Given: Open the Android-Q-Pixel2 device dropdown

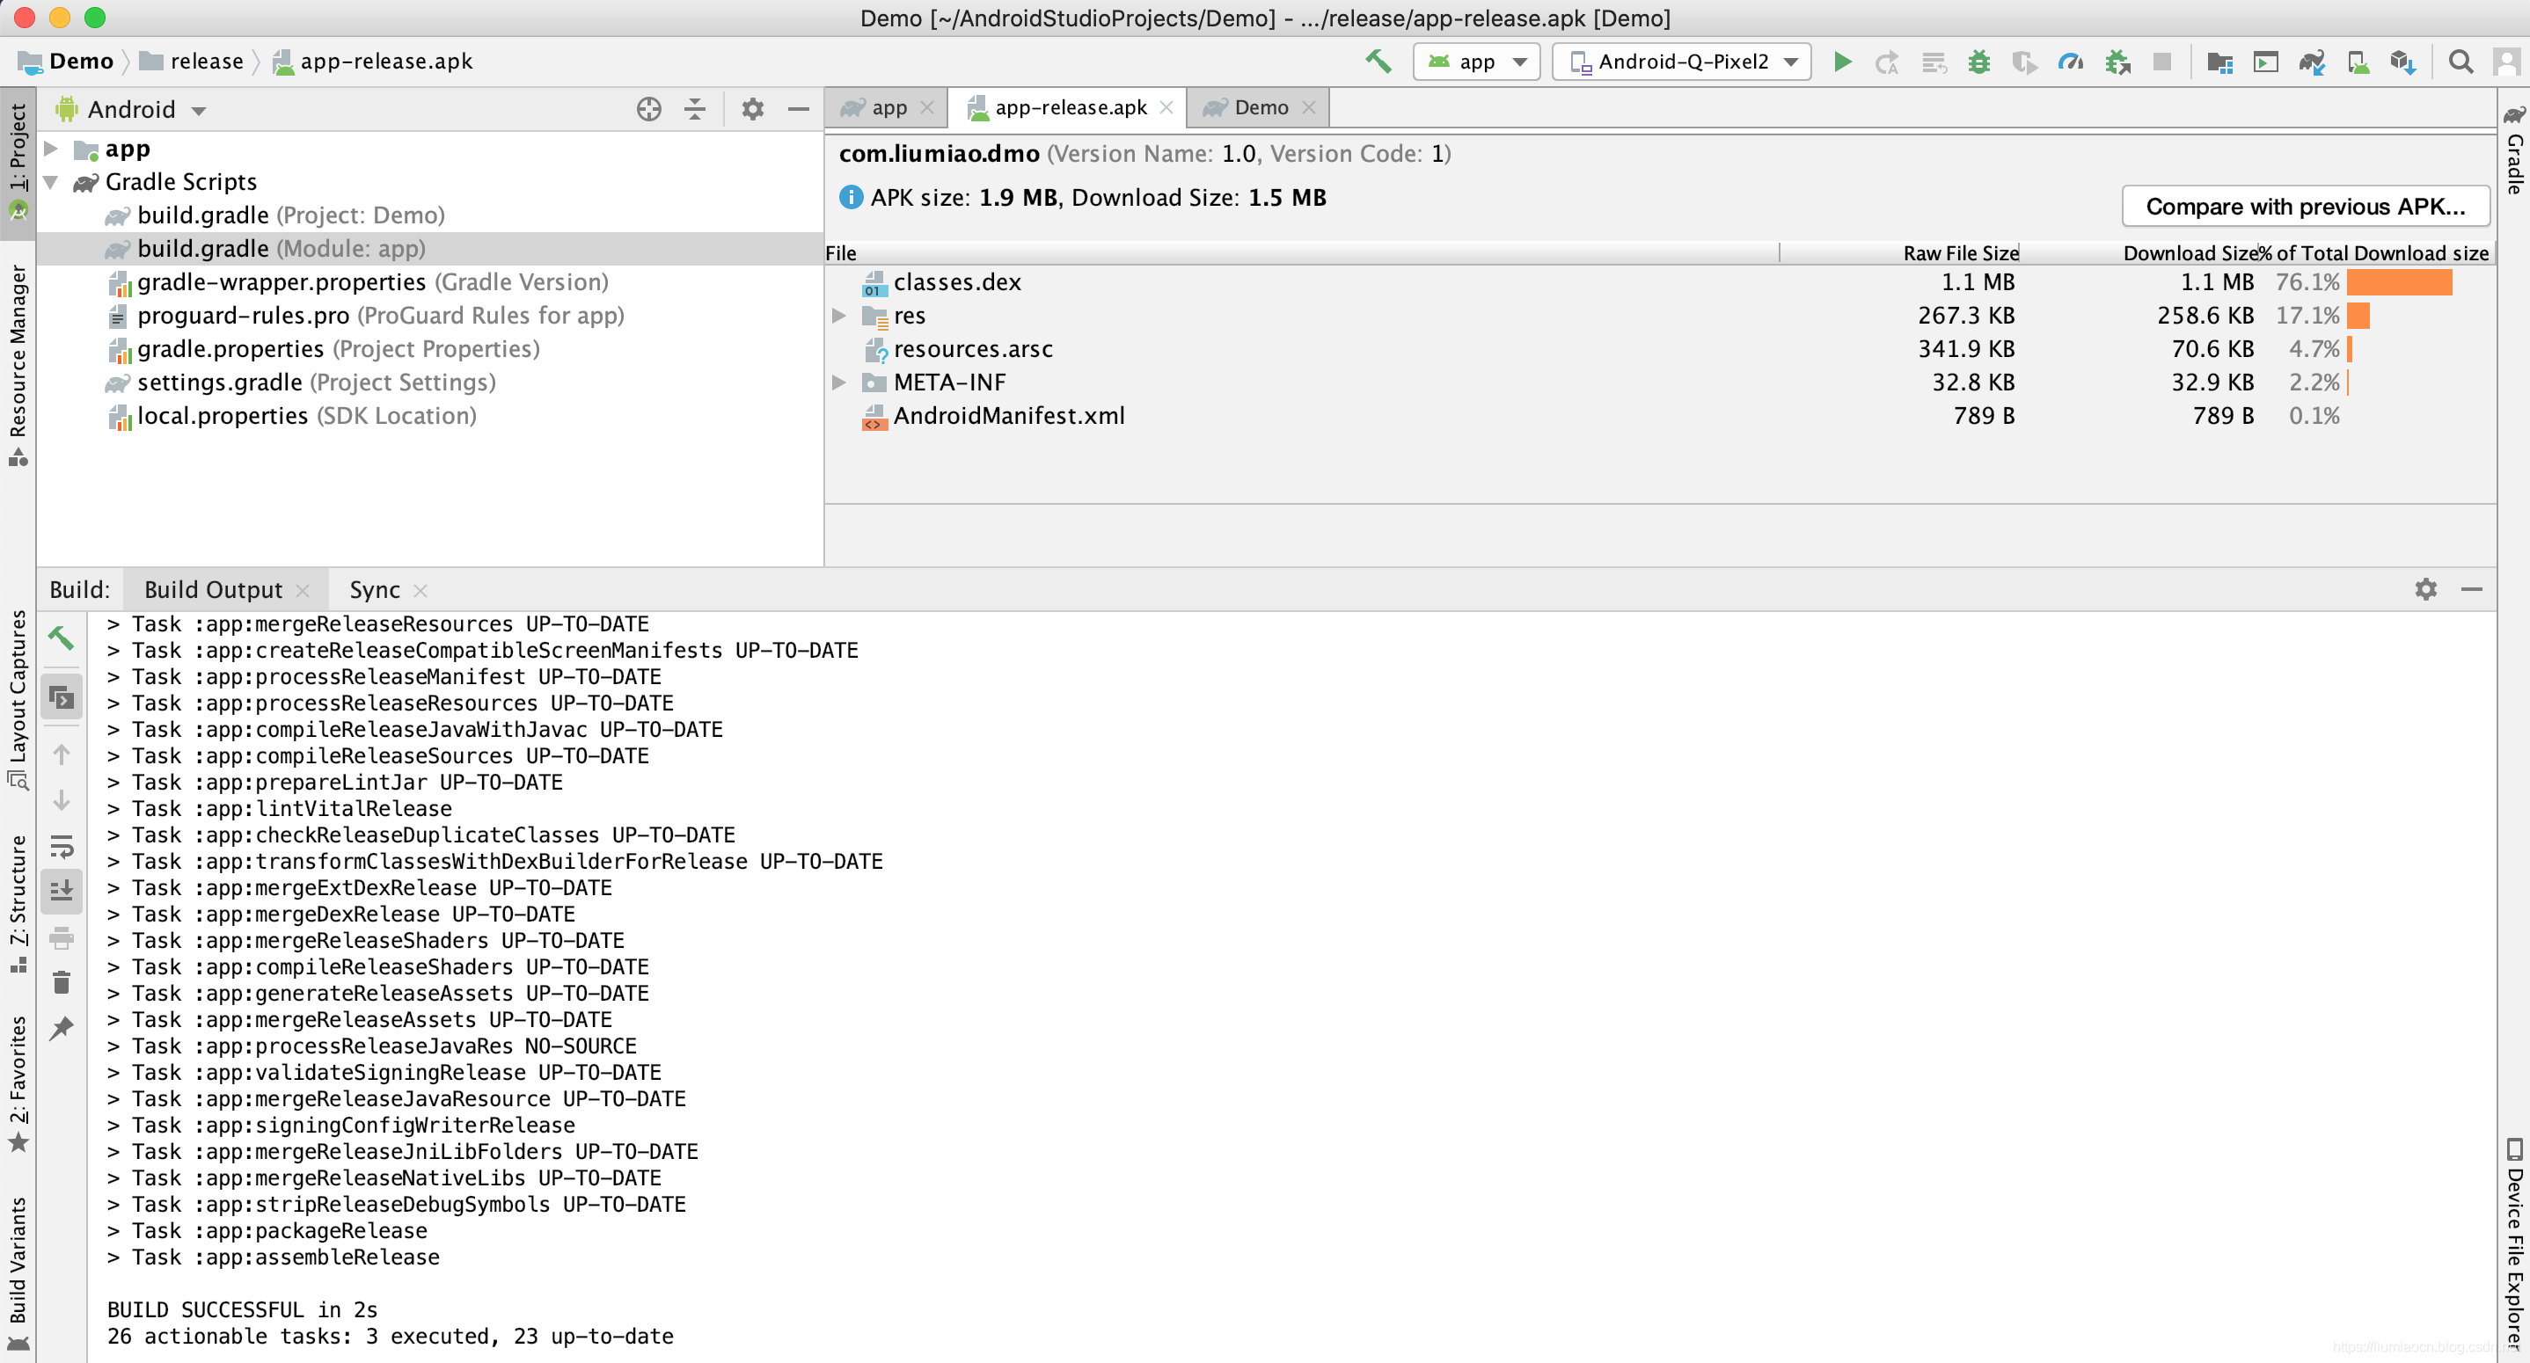Looking at the screenshot, I should (x=1682, y=62).
